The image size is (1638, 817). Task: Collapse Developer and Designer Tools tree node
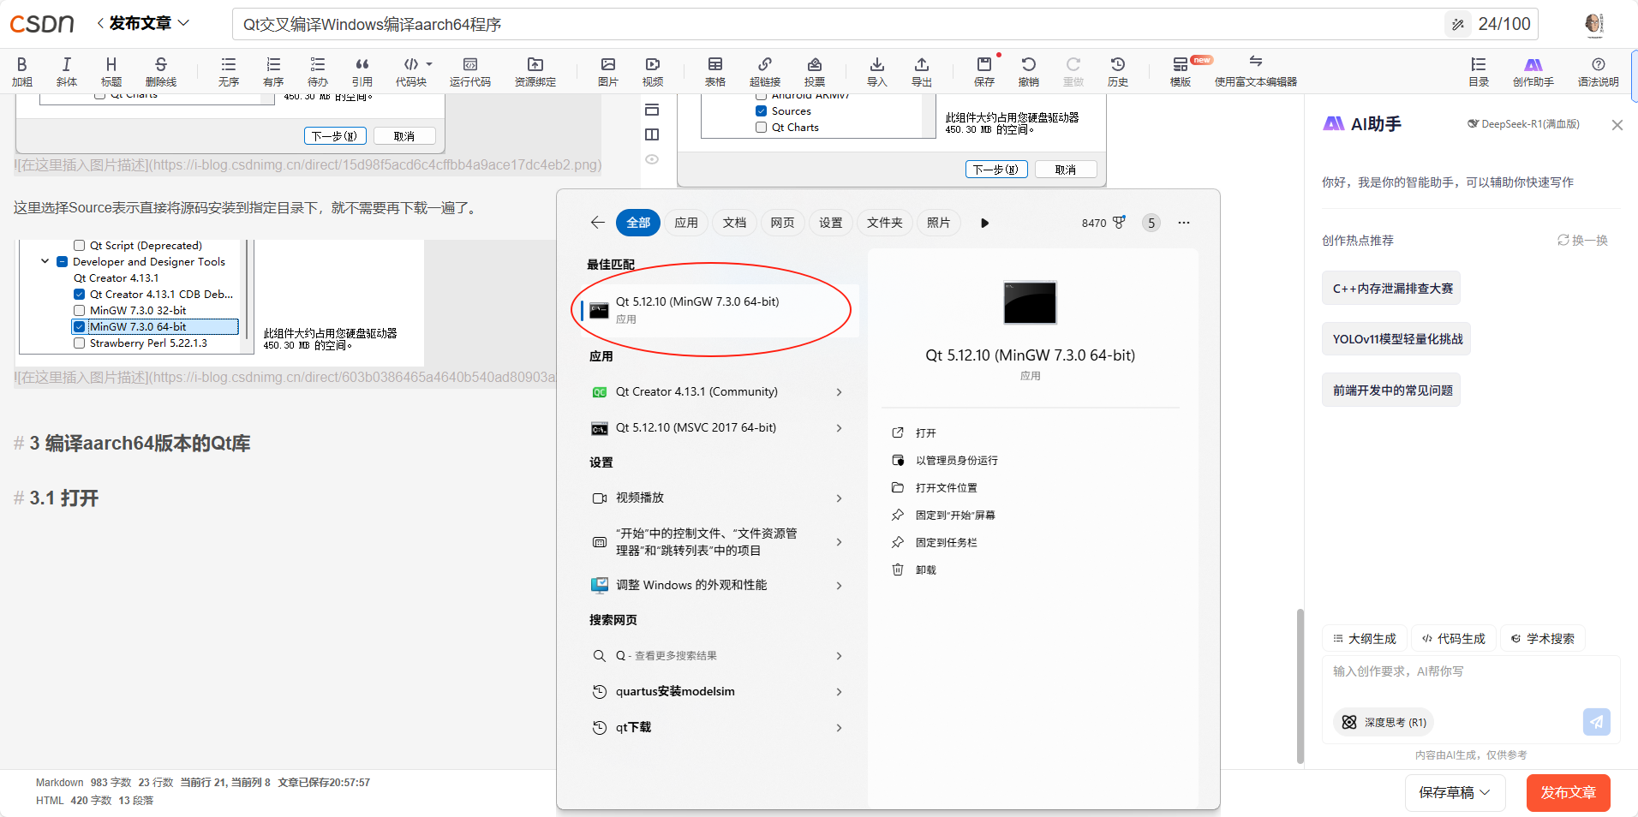point(45,261)
